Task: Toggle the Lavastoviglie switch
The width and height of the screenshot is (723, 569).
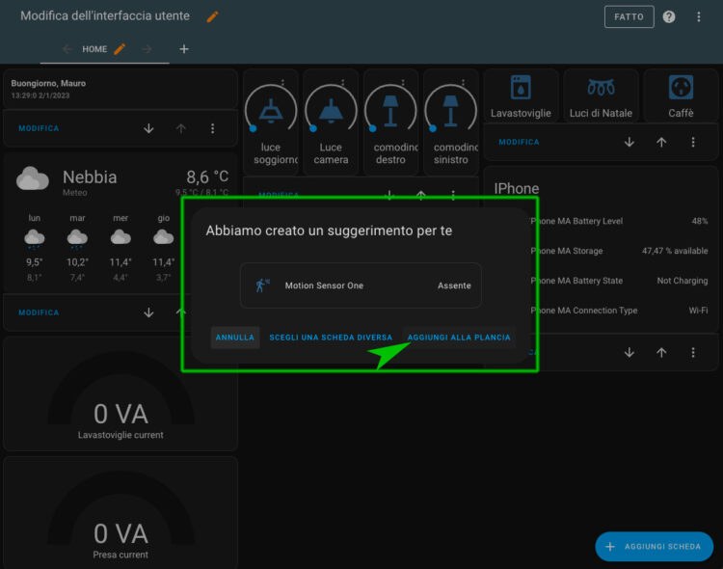Action: [x=521, y=96]
